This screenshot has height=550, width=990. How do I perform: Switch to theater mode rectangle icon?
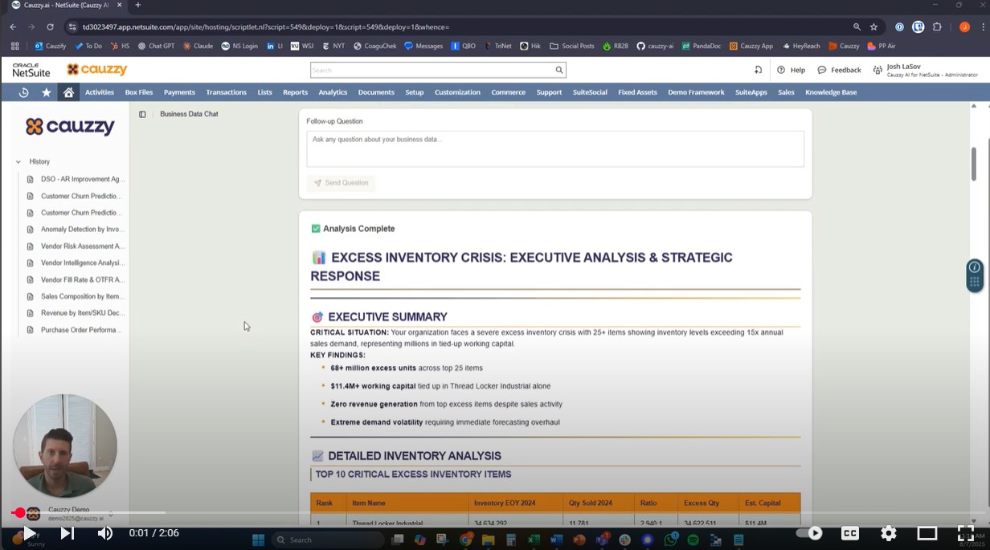(927, 533)
